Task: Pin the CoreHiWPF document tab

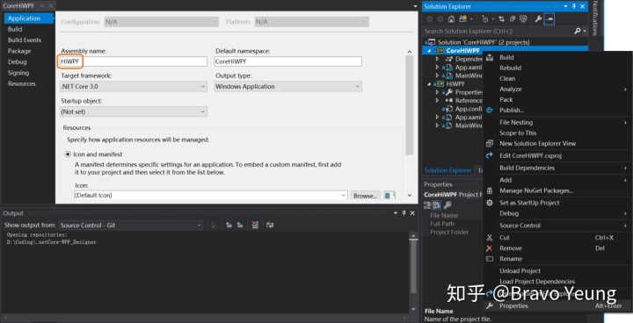Action: (42, 5)
